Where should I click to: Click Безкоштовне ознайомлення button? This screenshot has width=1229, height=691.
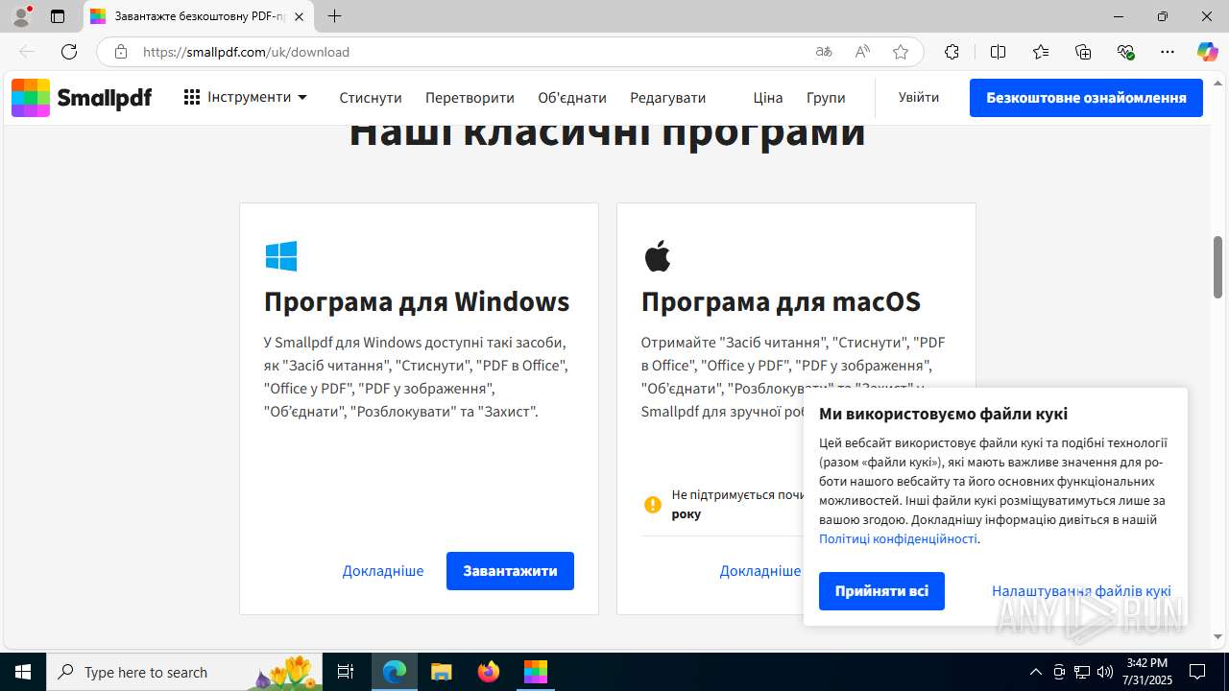(x=1086, y=98)
